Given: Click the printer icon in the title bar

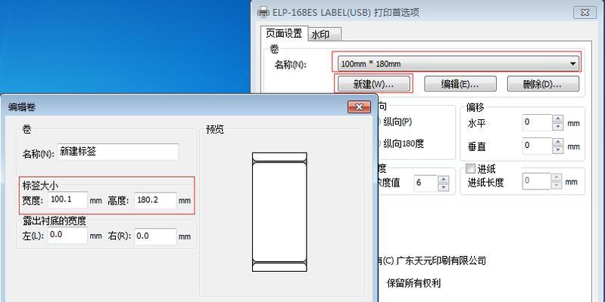Looking at the screenshot, I should tap(264, 12).
